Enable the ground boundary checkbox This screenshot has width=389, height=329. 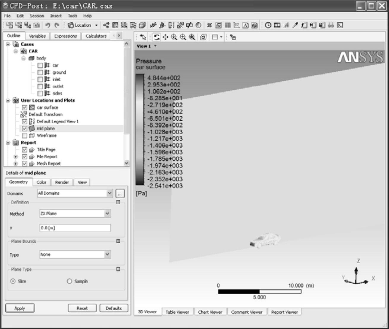40,72
